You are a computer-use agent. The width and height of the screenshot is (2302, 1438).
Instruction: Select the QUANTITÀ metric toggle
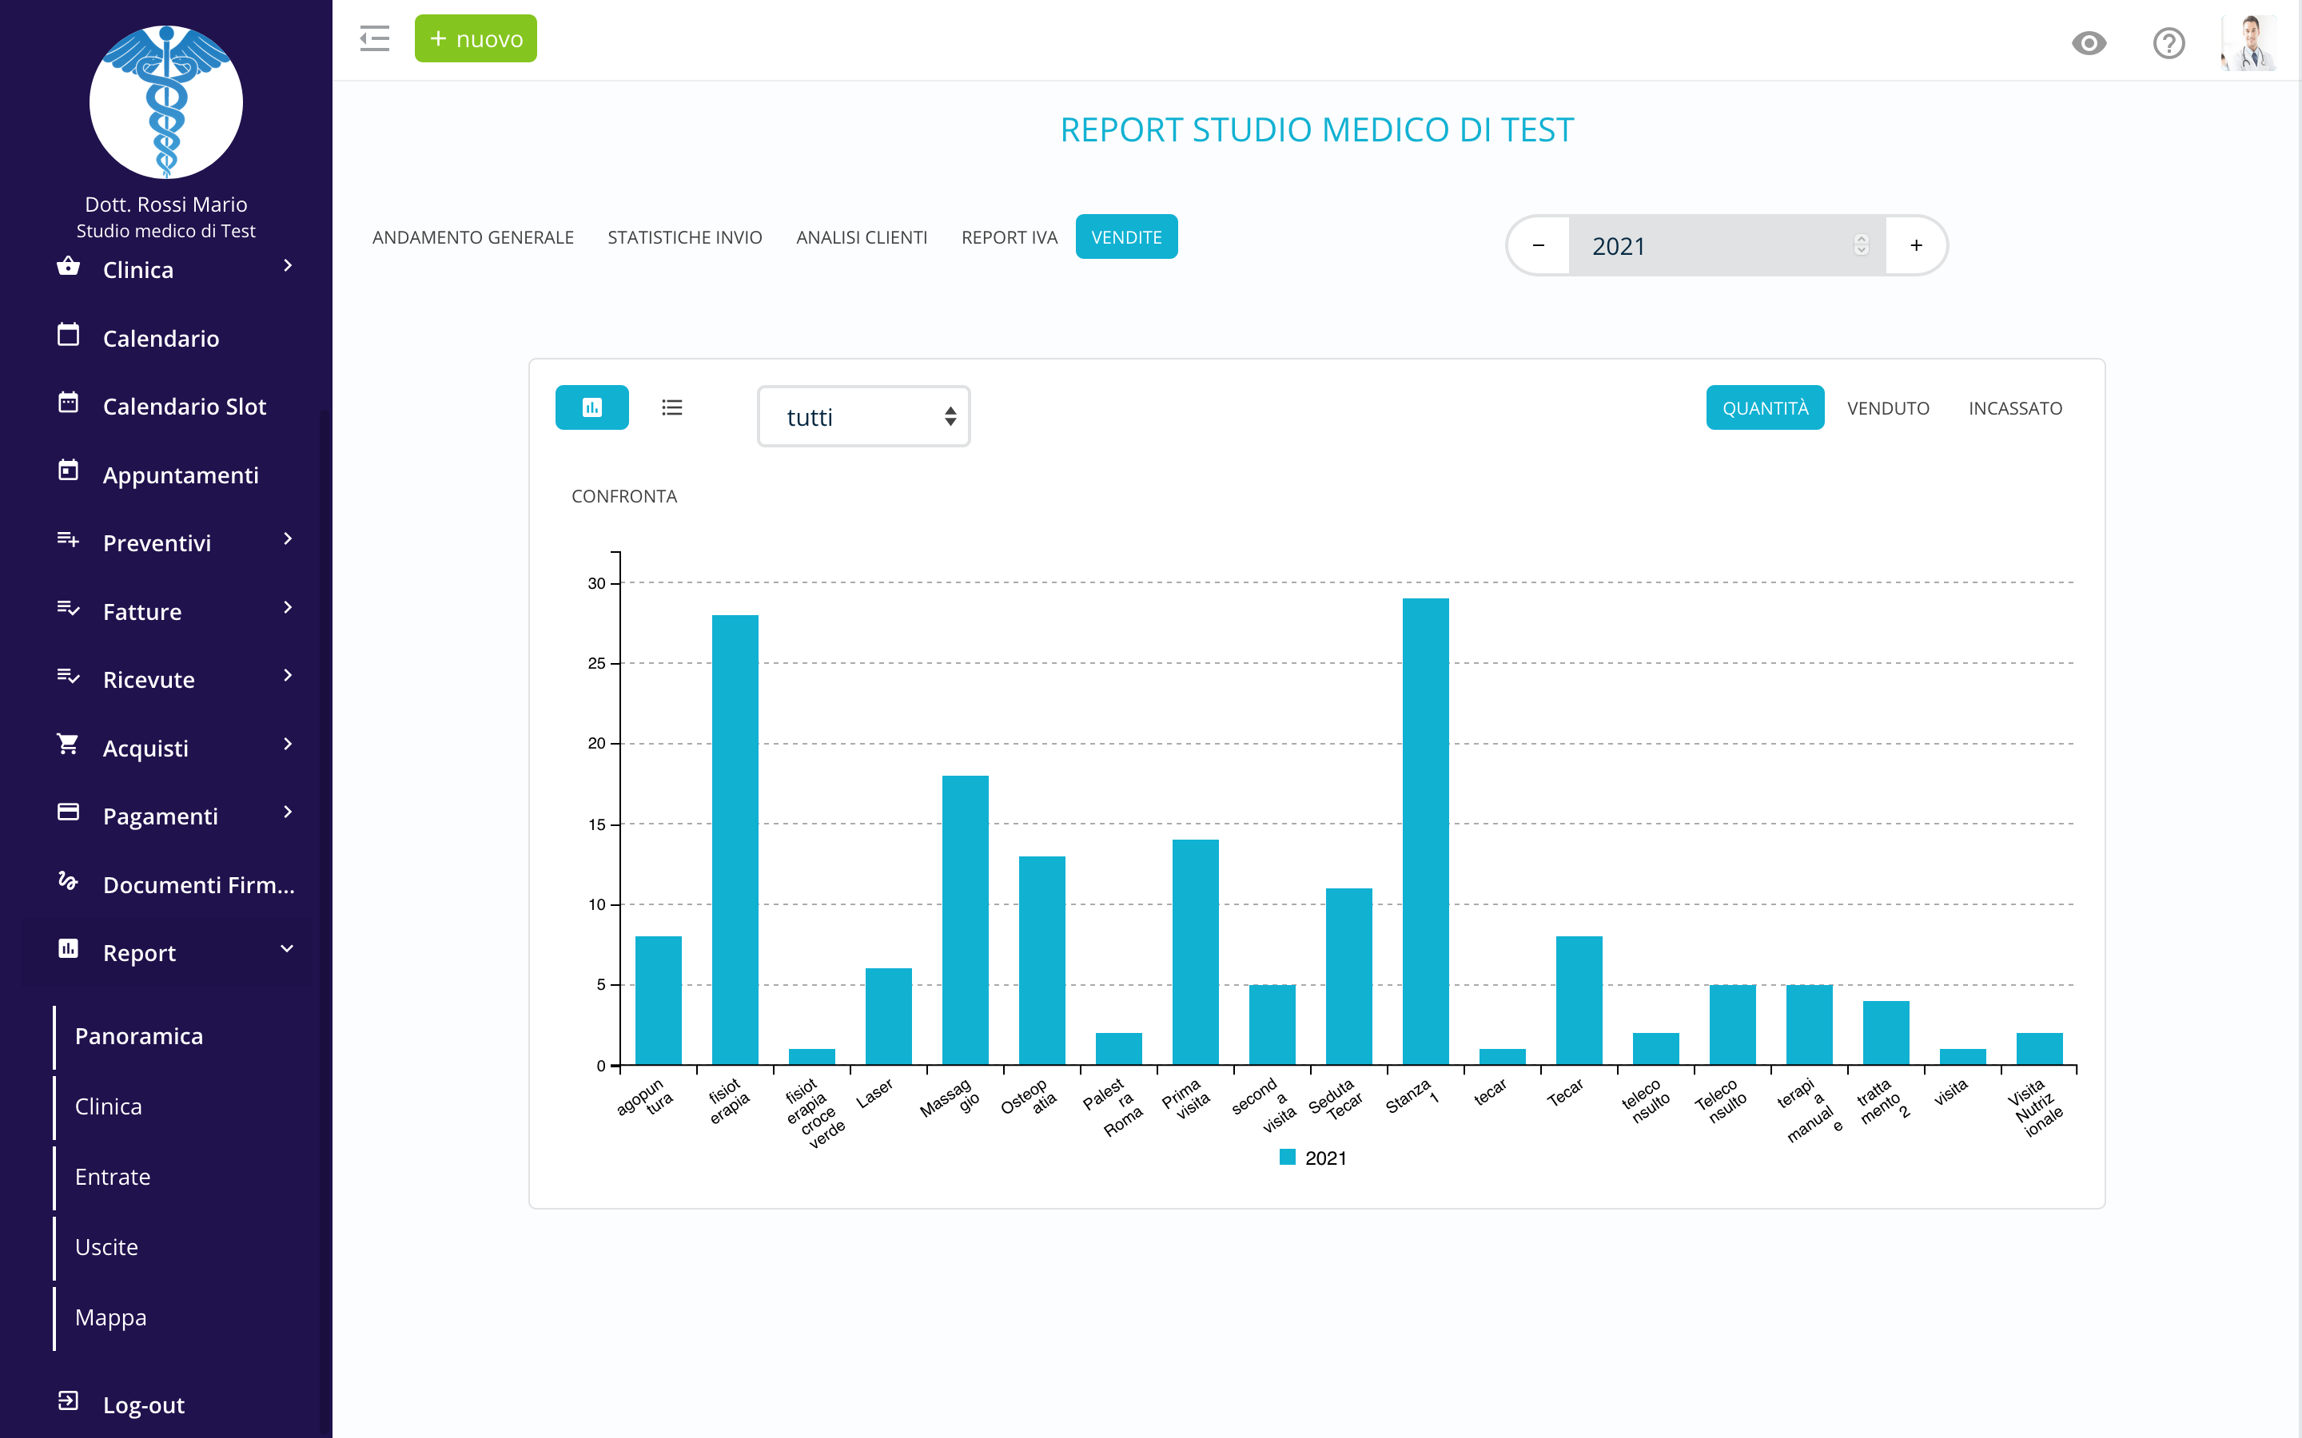(x=1765, y=408)
